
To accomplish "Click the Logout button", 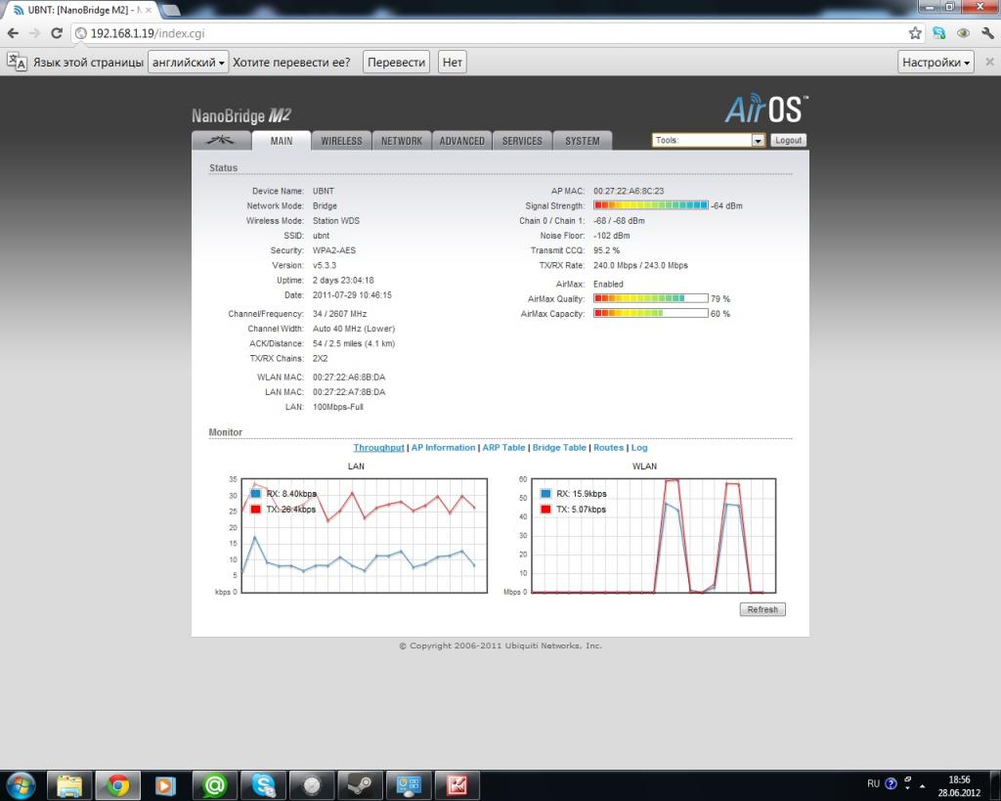I will pyautogui.click(x=789, y=141).
